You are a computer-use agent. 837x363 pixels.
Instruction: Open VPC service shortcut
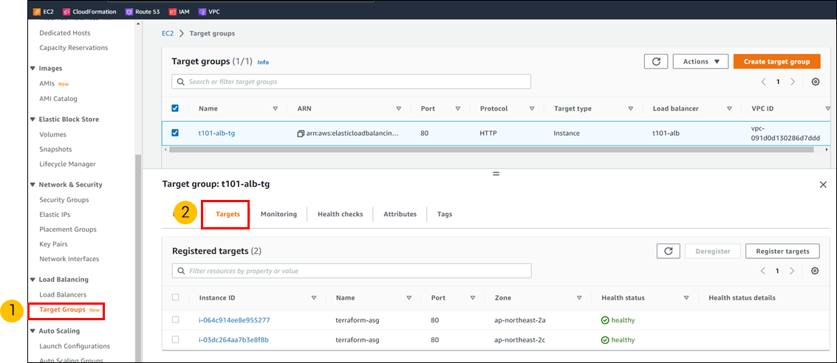tap(209, 11)
